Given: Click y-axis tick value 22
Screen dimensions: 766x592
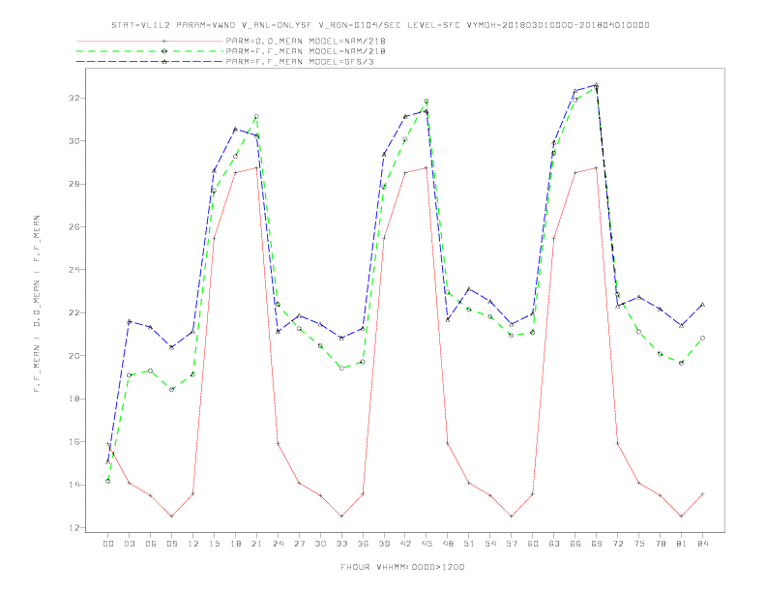Looking at the screenshot, I should [x=74, y=312].
